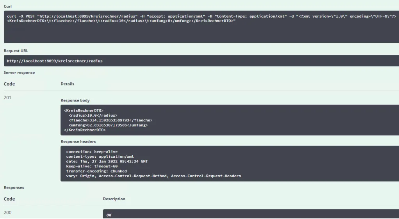Click the "content-type: application/xml" header line

pyautogui.click(x=100, y=157)
